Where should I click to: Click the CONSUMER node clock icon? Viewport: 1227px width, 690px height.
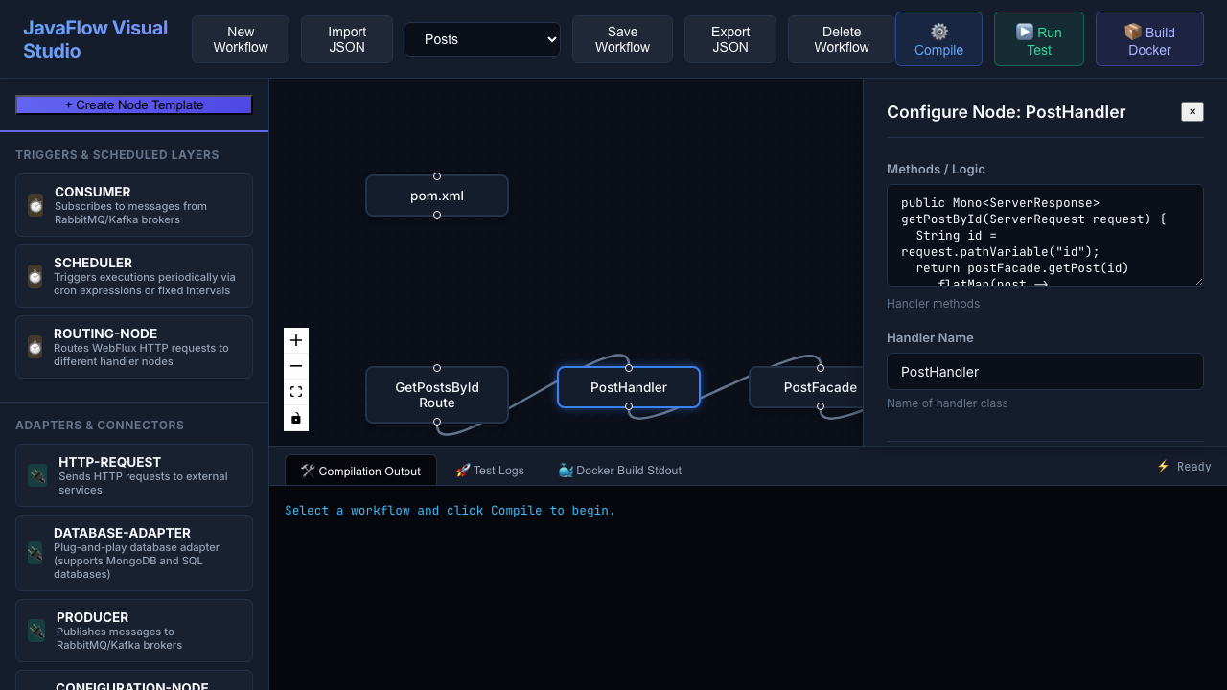click(35, 205)
